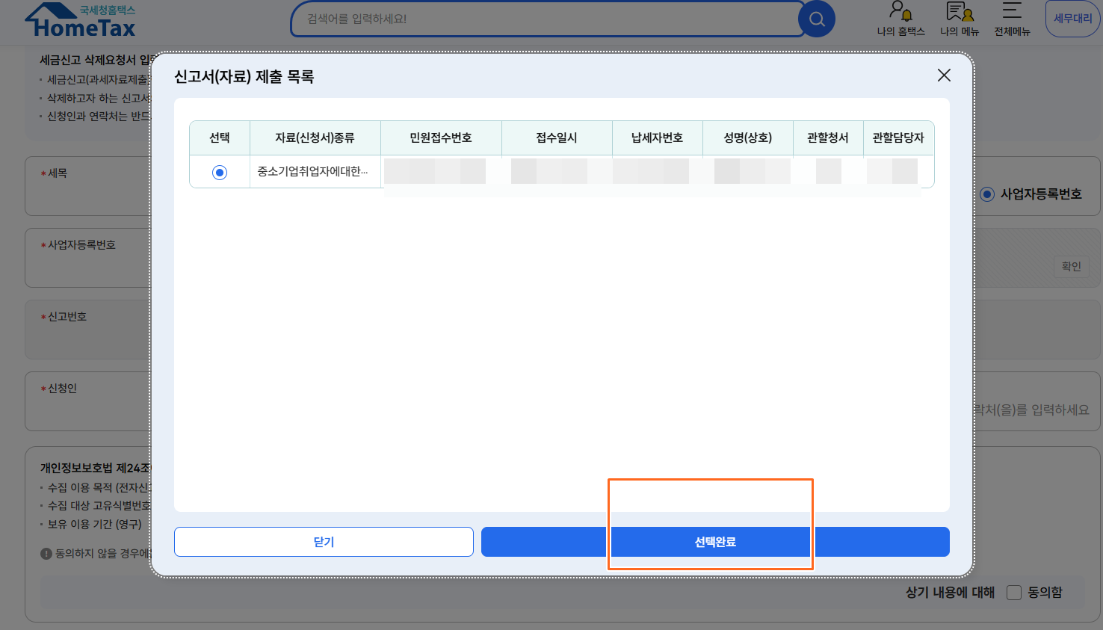Click the 세무대리 button

(x=1073, y=19)
